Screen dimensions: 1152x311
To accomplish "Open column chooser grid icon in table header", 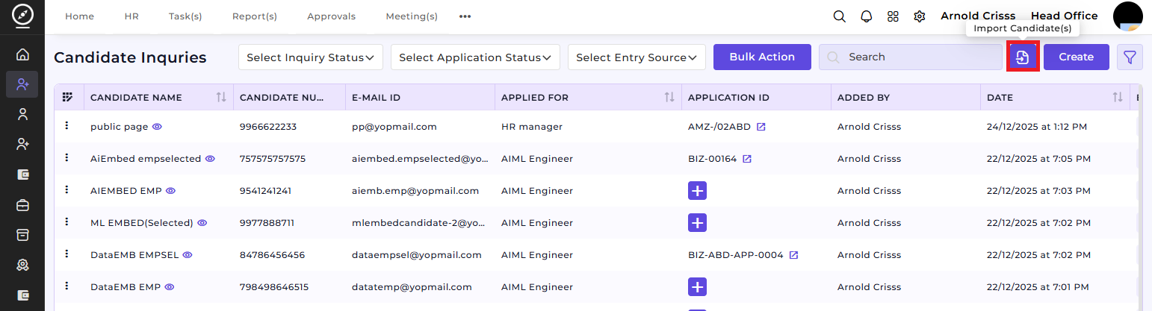I will 68,97.
